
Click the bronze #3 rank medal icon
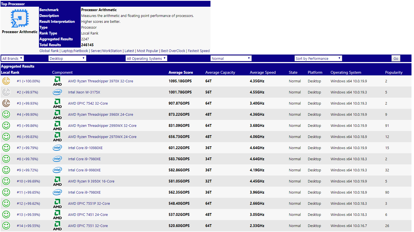point(6,103)
